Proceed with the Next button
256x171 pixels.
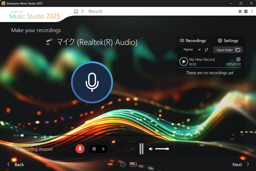click(x=241, y=164)
